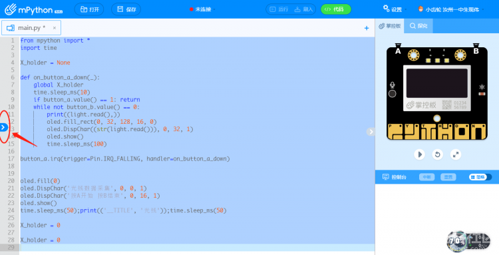
Task: Expand simulator to fullscreen
Action: tap(456, 154)
